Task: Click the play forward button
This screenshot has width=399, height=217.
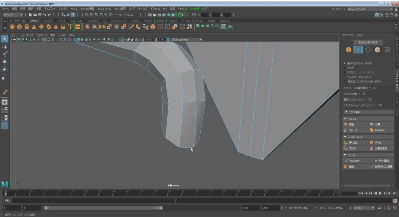Action: point(380,193)
